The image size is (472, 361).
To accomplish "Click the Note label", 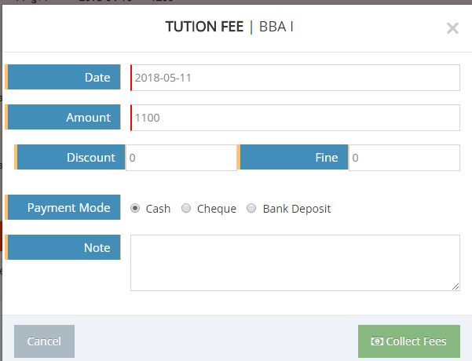I will point(97,247).
